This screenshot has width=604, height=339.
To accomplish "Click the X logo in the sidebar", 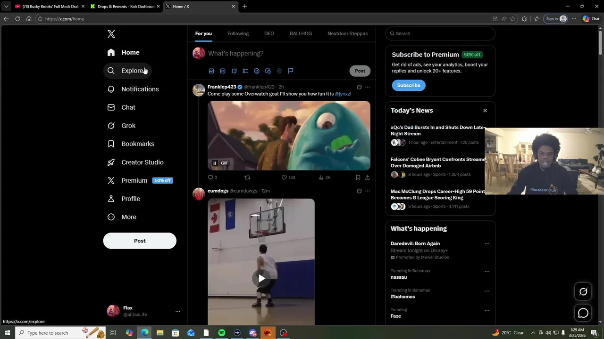I will pos(111,34).
